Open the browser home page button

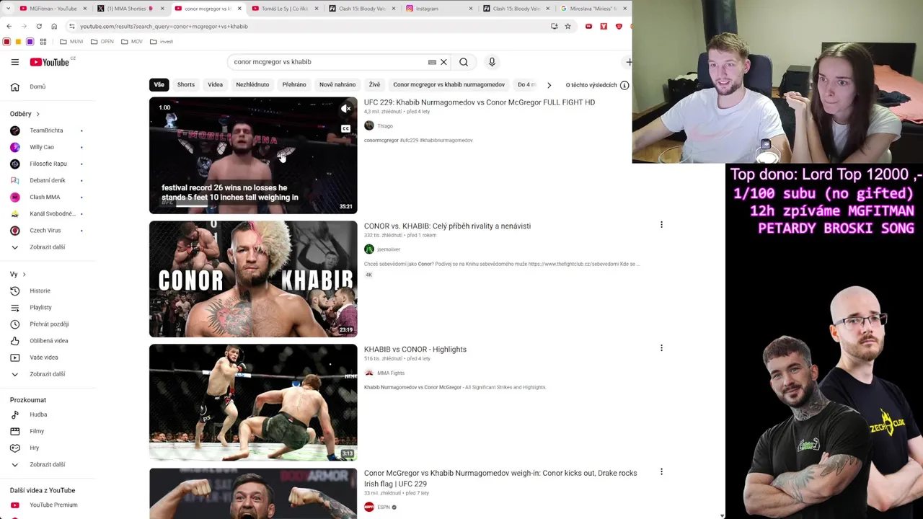point(54,26)
